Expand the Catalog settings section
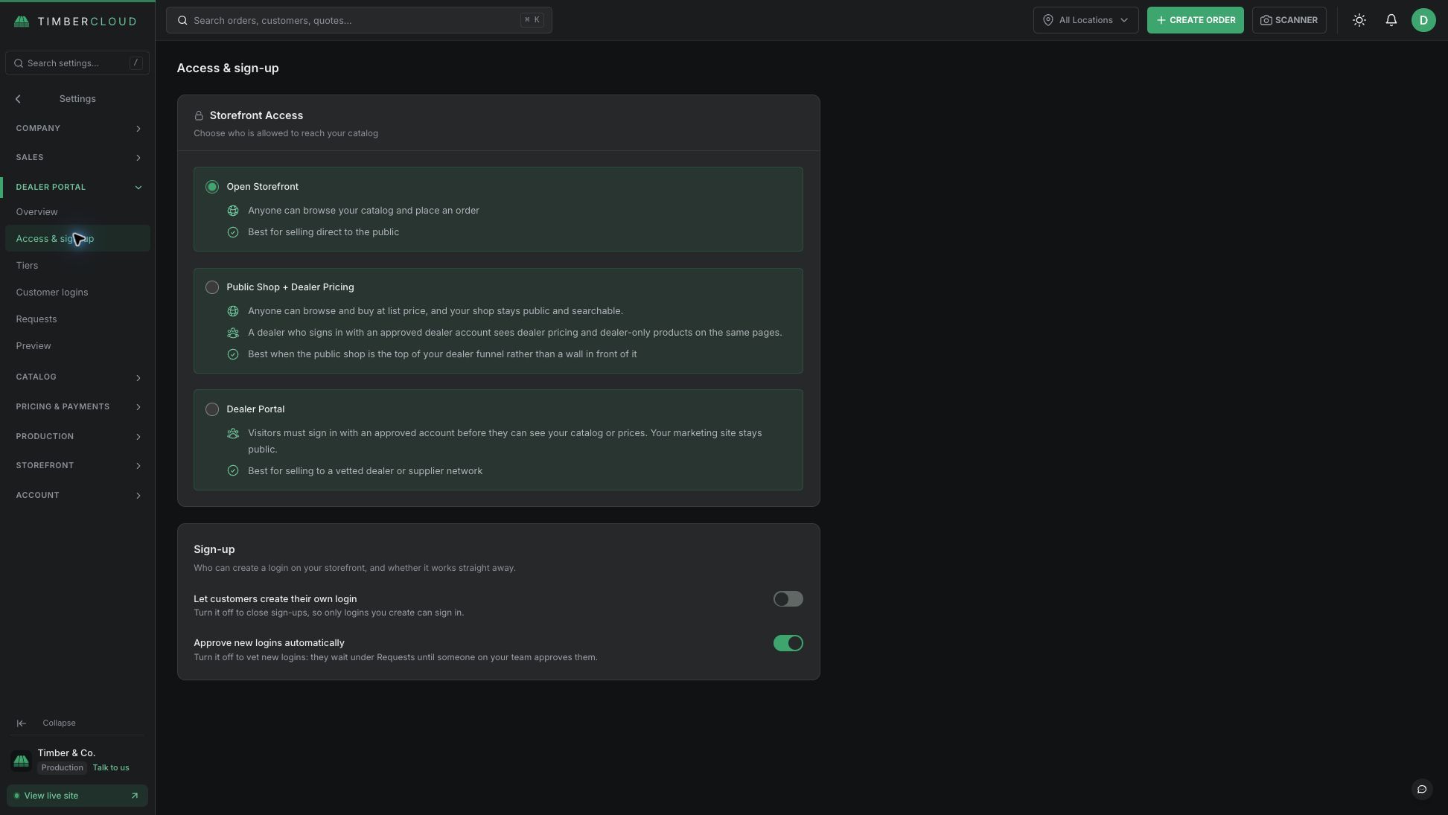 tap(77, 377)
